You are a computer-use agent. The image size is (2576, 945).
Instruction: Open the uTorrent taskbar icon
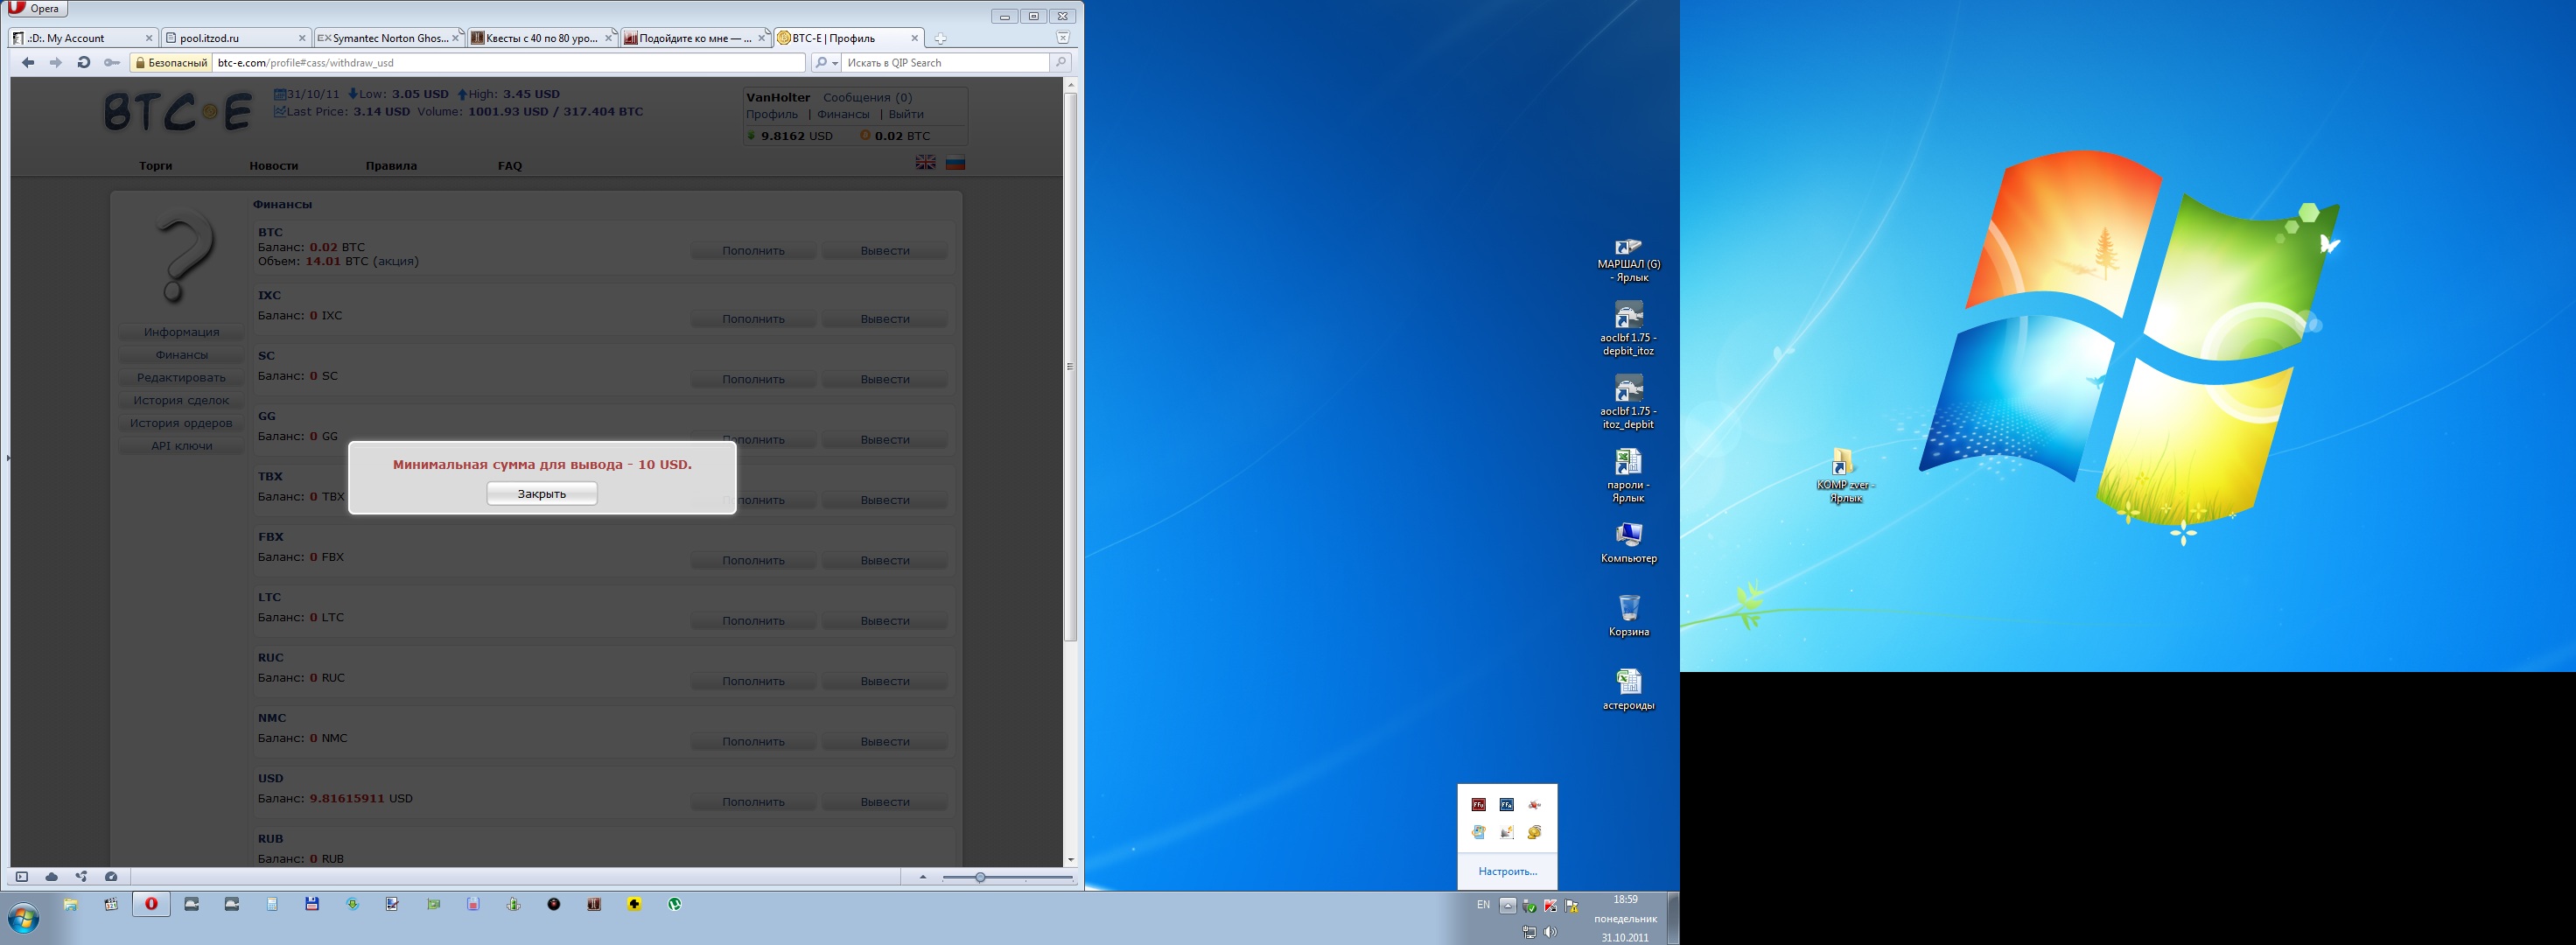(x=675, y=904)
